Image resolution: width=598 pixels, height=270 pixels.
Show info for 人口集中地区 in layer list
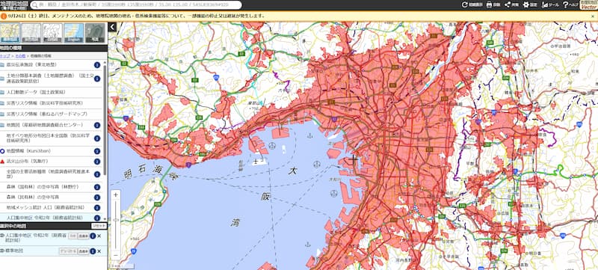point(97,218)
